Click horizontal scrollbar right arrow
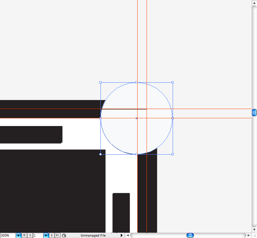257x238 pixels. 249,236
